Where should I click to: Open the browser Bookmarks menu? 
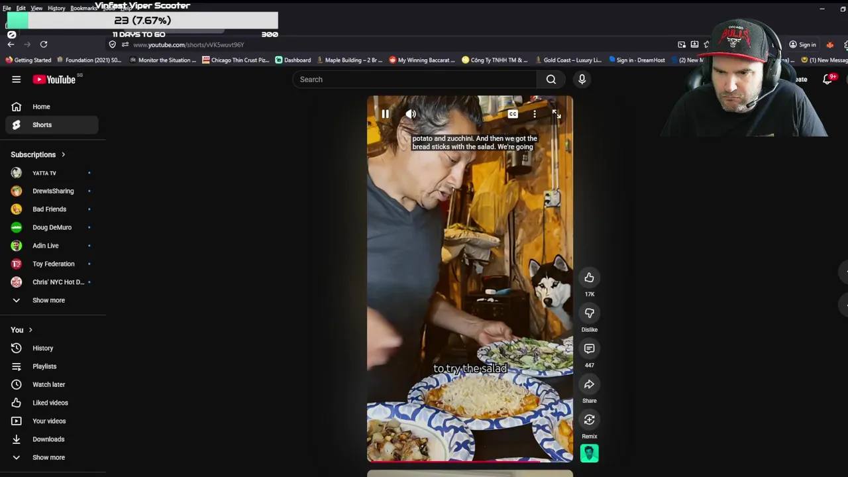(83, 9)
